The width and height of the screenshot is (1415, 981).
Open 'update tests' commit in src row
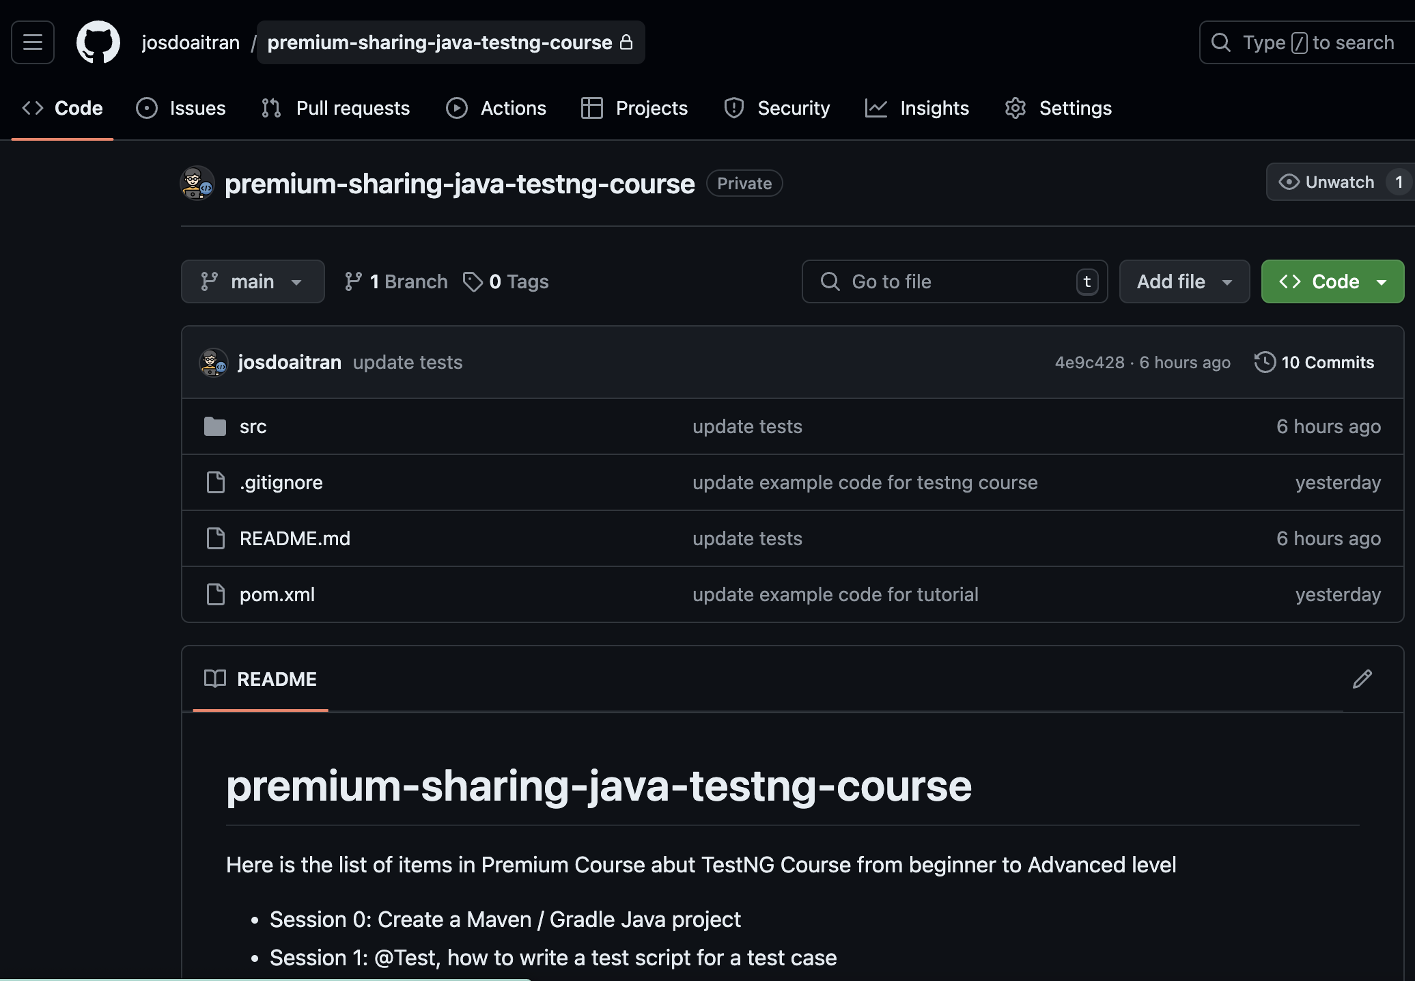(747, 426)
